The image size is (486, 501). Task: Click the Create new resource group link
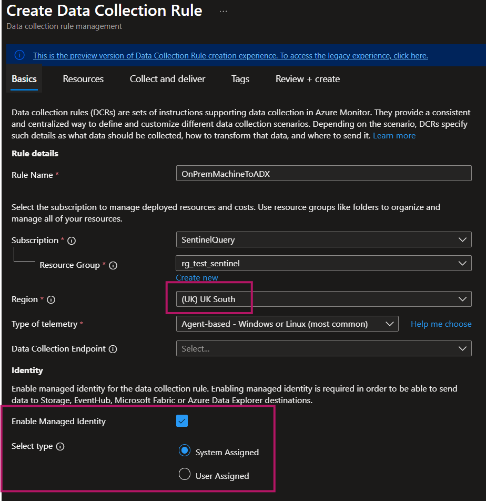197,277
